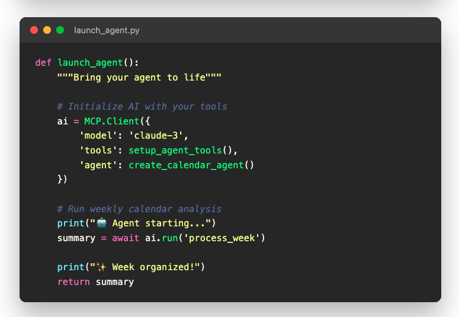The width and height of the screenshot is (459, 317).
Task: Click the red close window dot
Action: [34, 30]
